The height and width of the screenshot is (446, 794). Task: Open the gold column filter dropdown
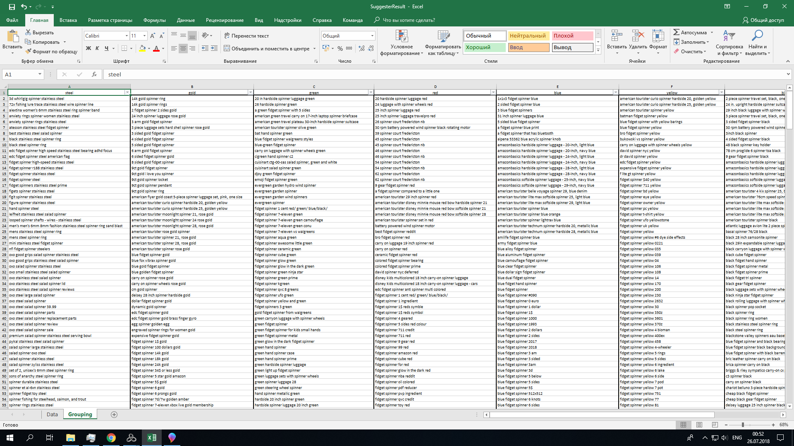(x=250, y=93)
